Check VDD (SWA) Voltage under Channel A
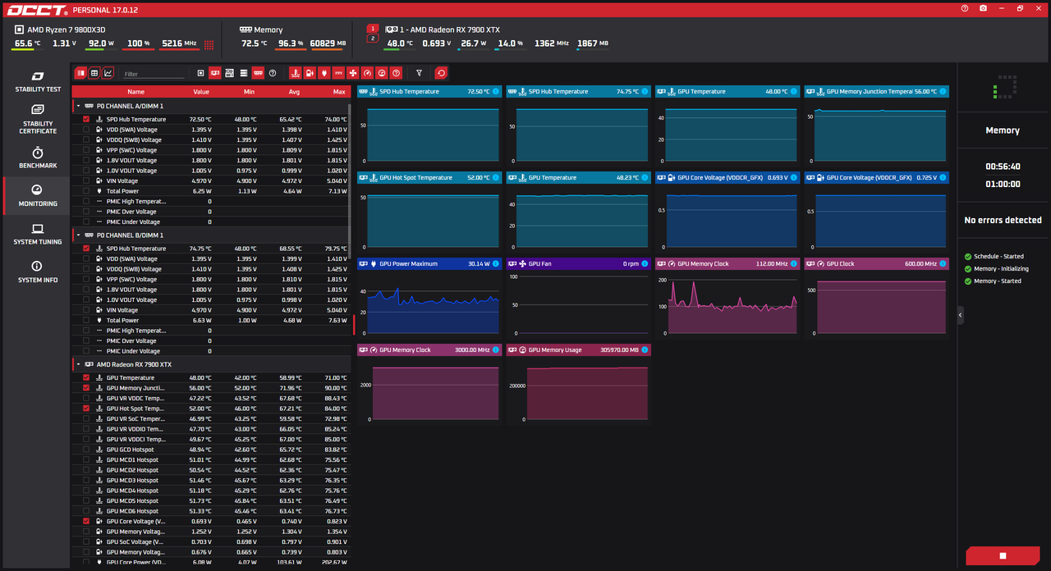The width and height of the screenshot is (1051, 571). pos(86,130)
